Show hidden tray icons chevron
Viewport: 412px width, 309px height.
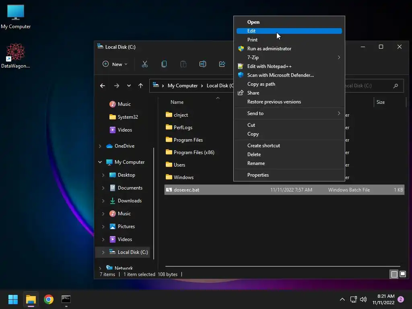(342, 299)
